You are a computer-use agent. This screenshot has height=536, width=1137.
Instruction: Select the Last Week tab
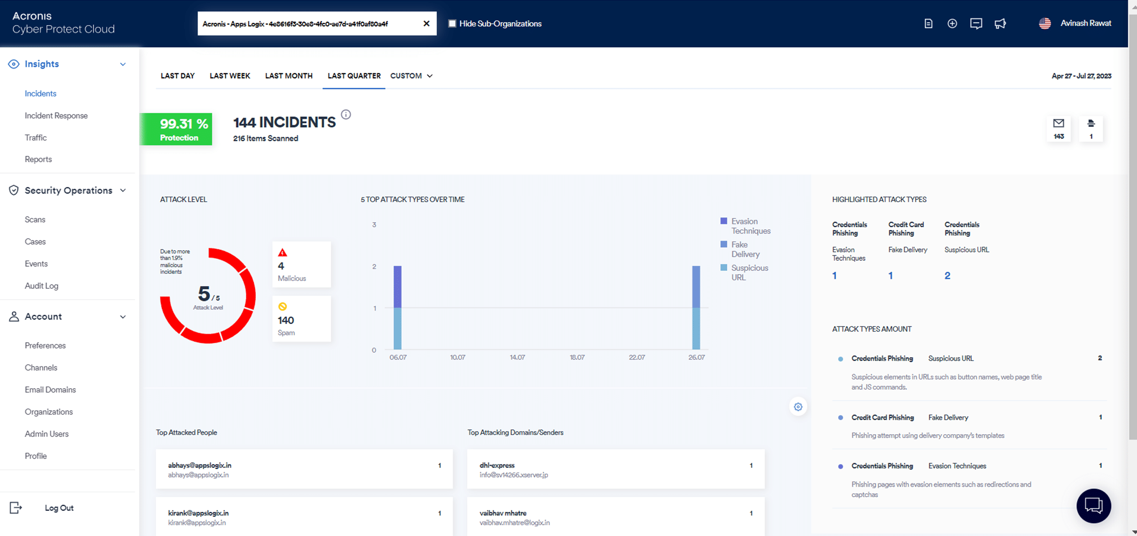230,76
